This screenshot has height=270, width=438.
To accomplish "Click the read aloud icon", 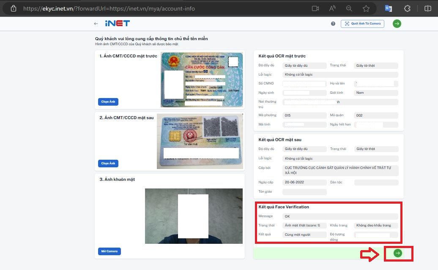I will coord(332,8).
